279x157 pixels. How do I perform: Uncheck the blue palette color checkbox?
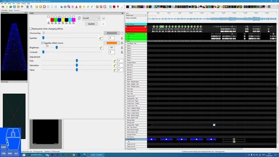[x=59, y=17]
